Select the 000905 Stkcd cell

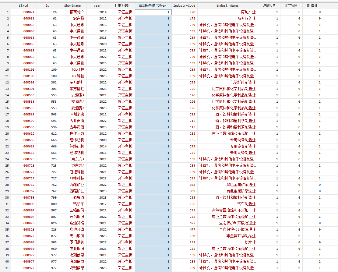coord(29,242)
